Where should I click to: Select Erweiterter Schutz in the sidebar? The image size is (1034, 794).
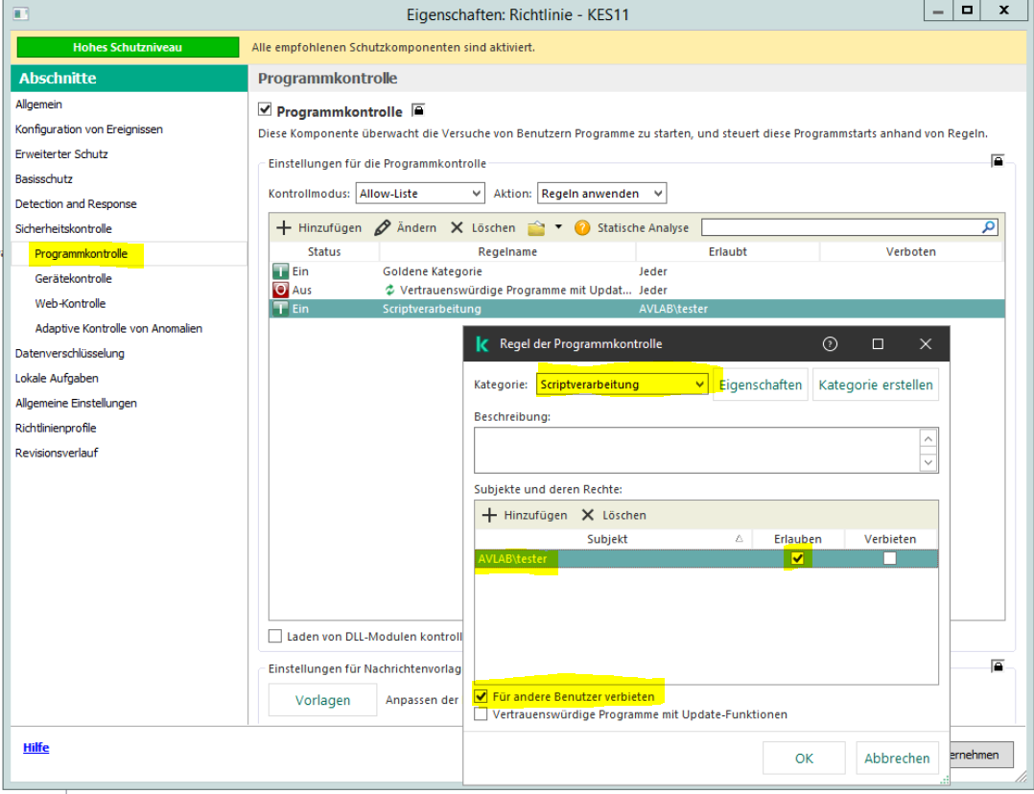click(61, 153)
